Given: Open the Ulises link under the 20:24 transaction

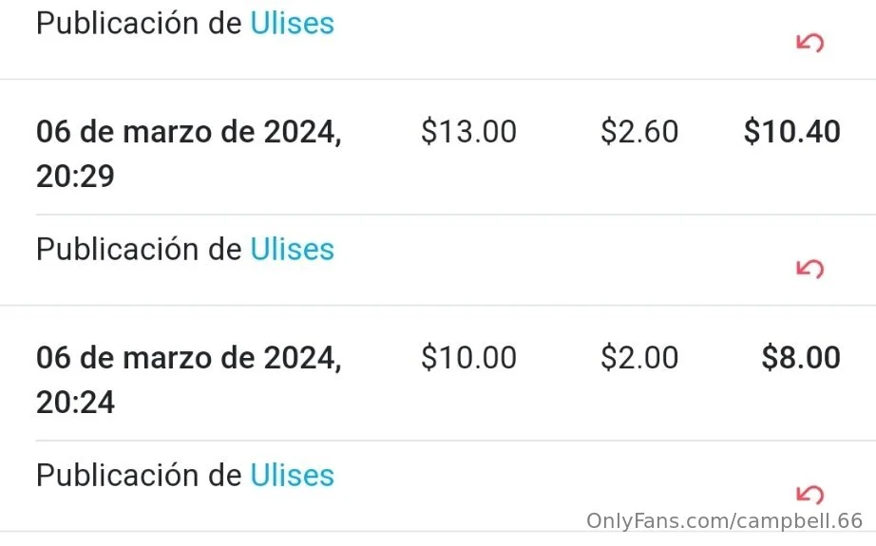Looking at the screenshot, I should (292, 475).
